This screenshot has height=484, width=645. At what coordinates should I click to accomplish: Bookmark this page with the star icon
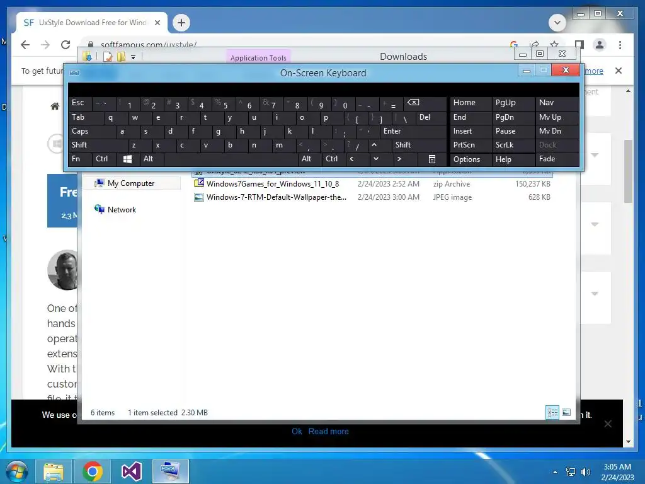[x=554, y=44]
